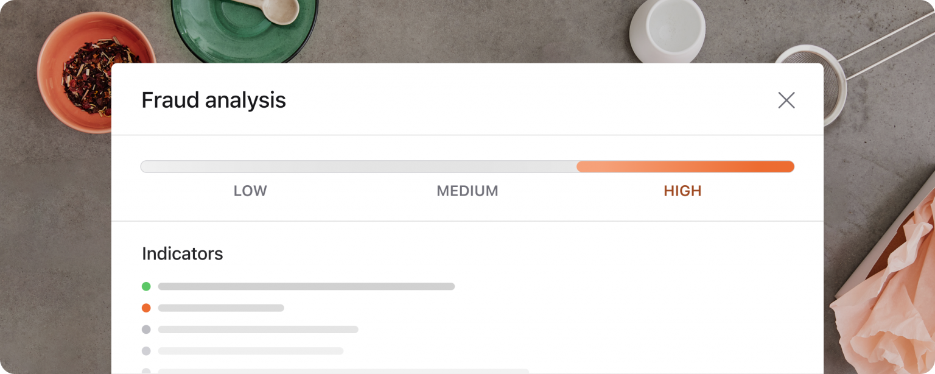Click the first gray indicator dot
935x374 pixels.
coord(146,329)
